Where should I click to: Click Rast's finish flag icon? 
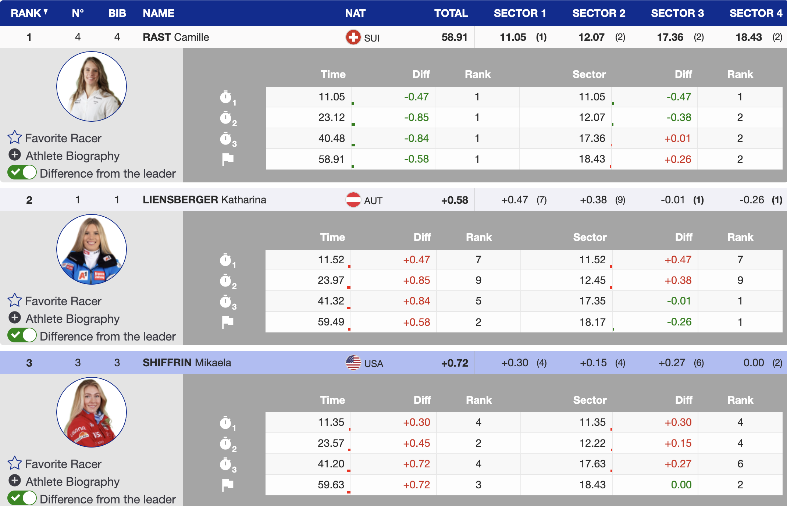coord(228,159)
